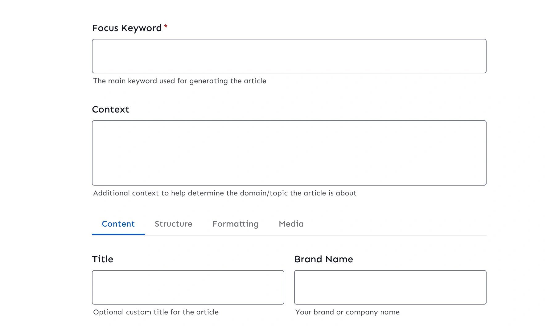Switch to the Content tab
This screenshot has width=547, height=328.
coord(118,224)
